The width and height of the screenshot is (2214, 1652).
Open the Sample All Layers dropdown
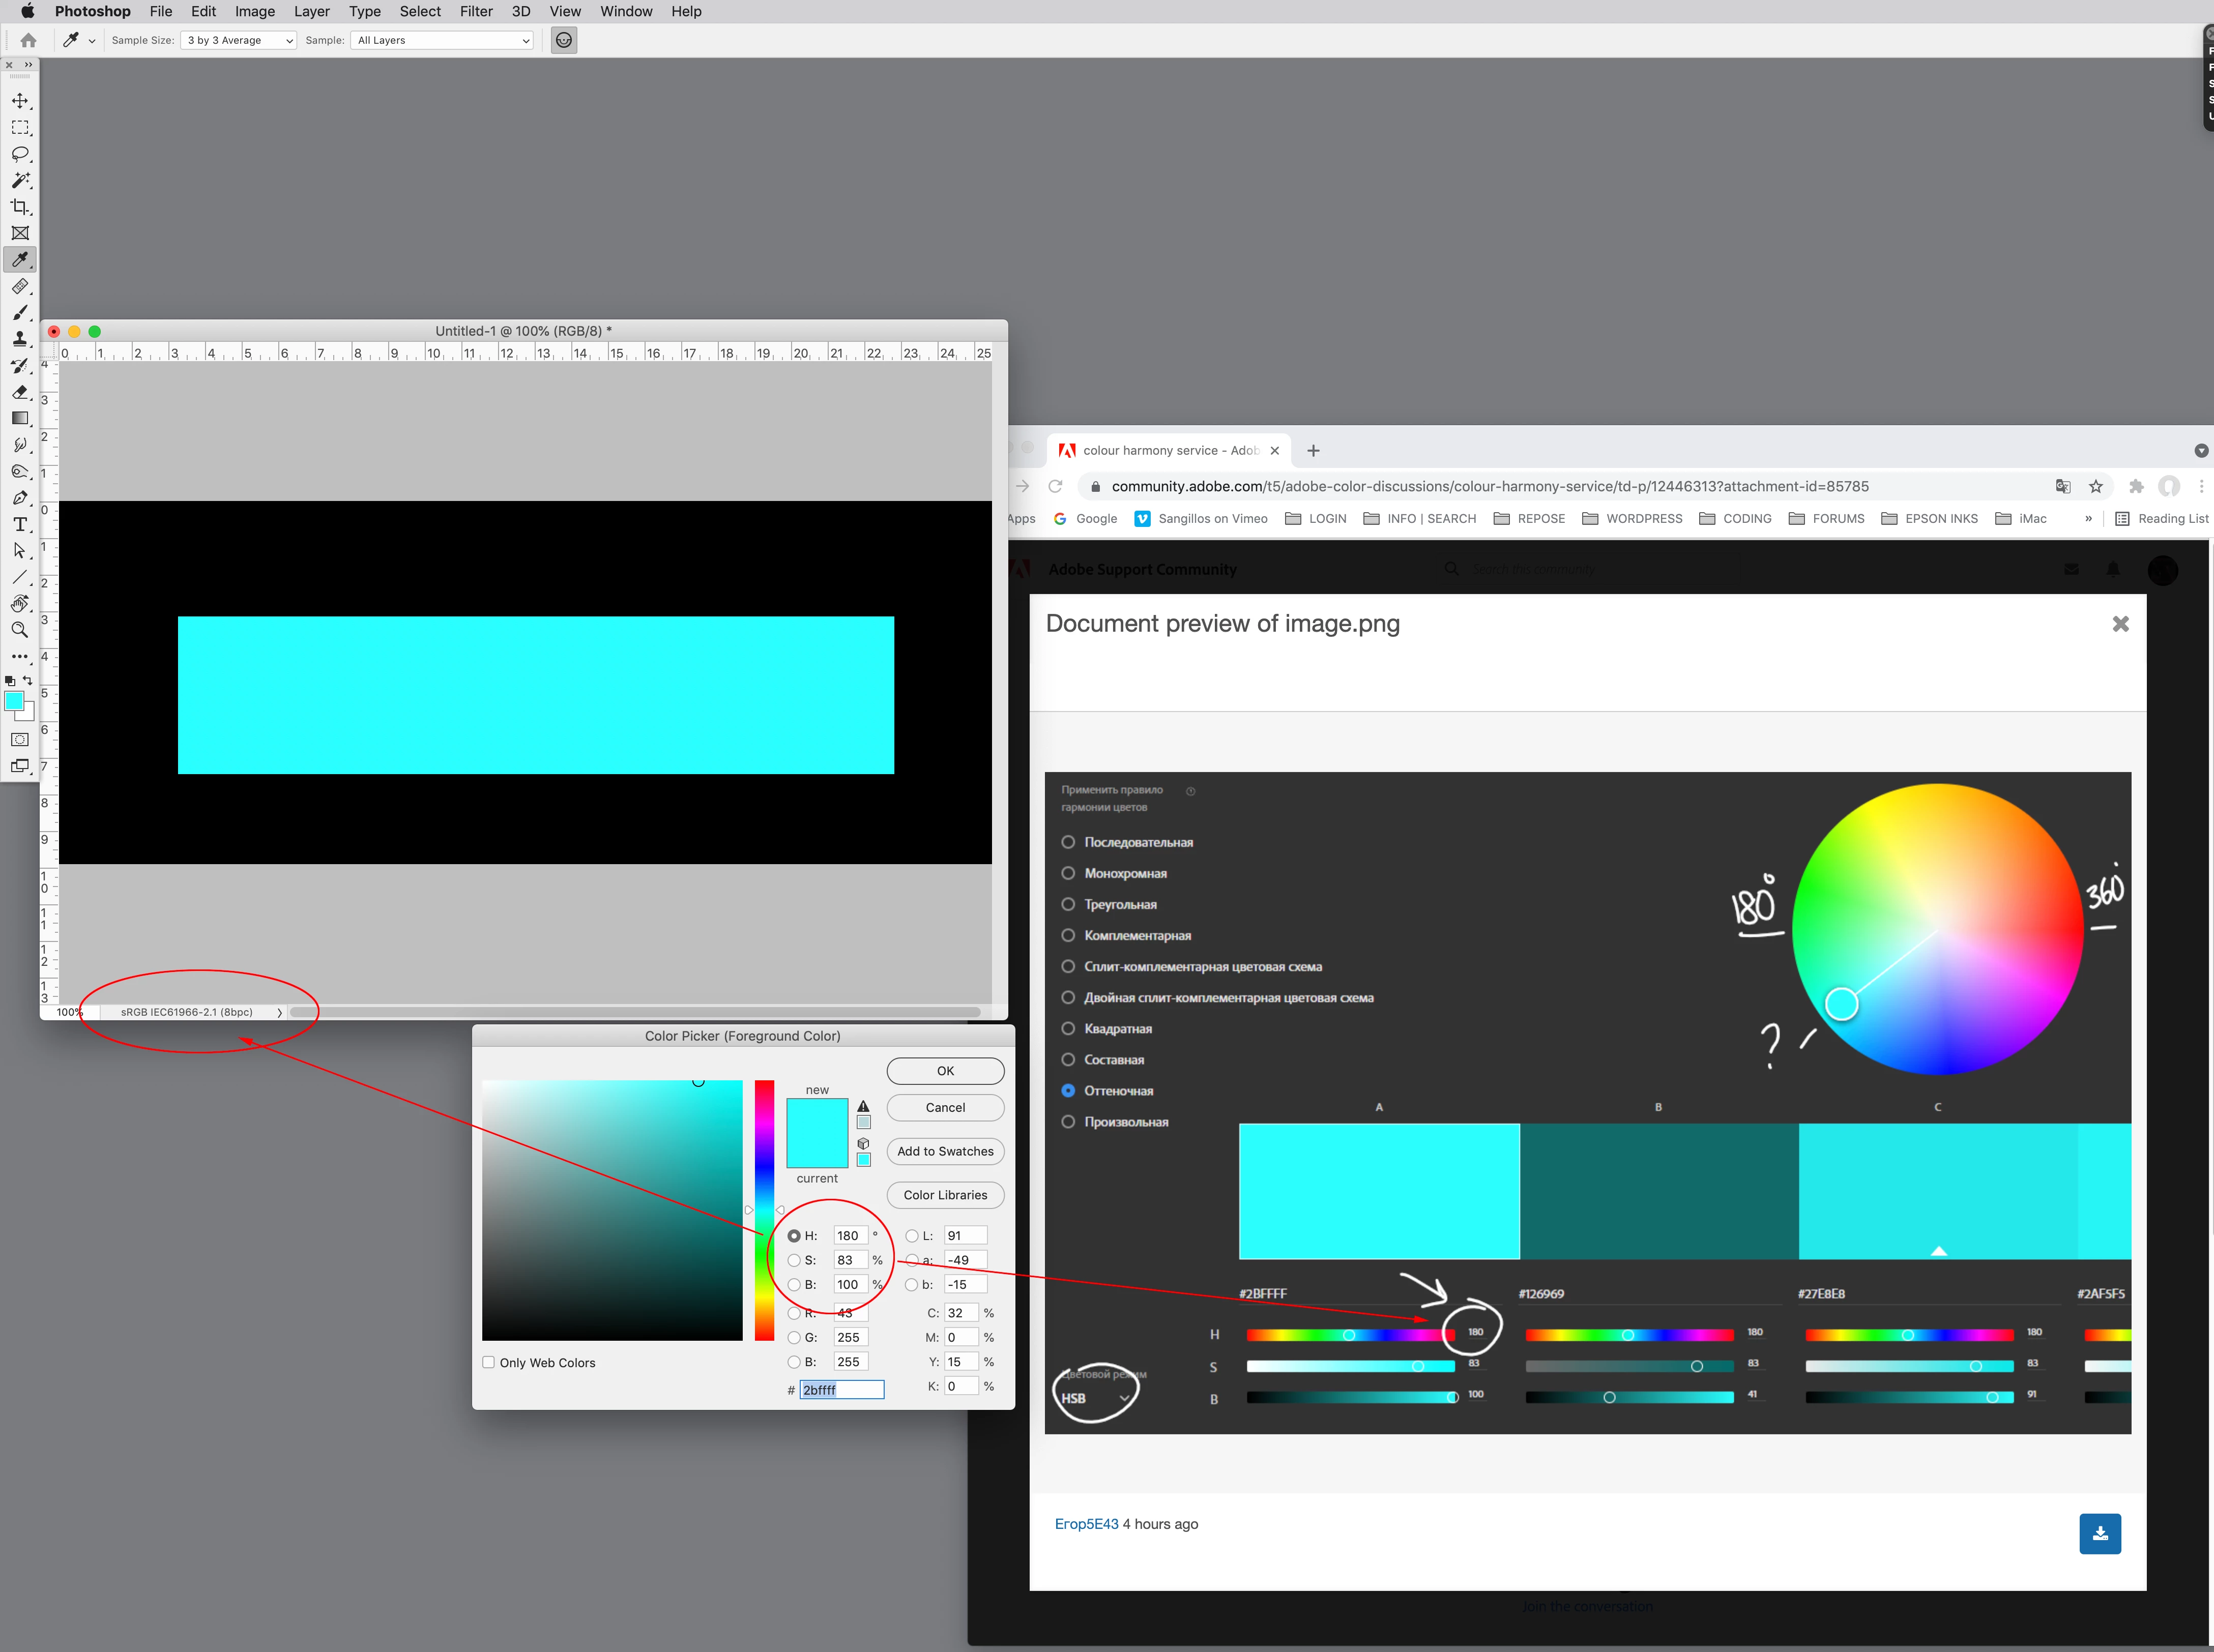[x=443, y=40]
